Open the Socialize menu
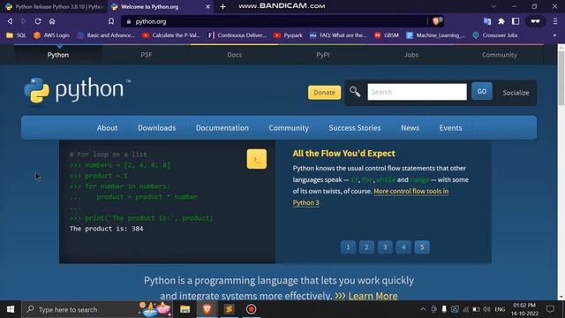The width and height of the screenshot is (565, 318). point(516,93)
